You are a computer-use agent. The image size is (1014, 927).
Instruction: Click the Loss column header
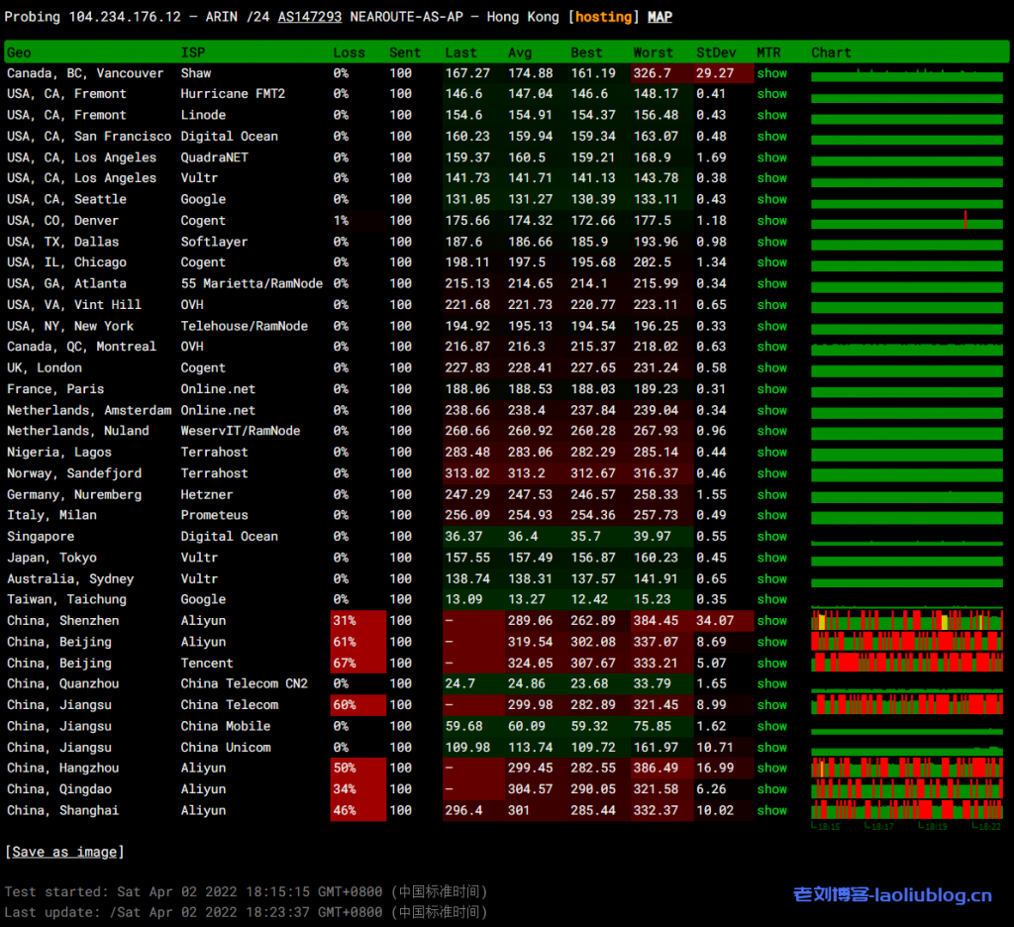coord(349,52)
